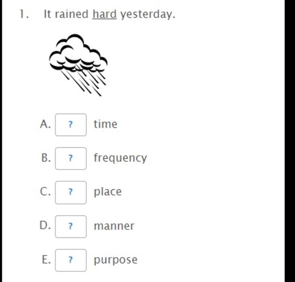Click the manner option label

coord(114,226)
